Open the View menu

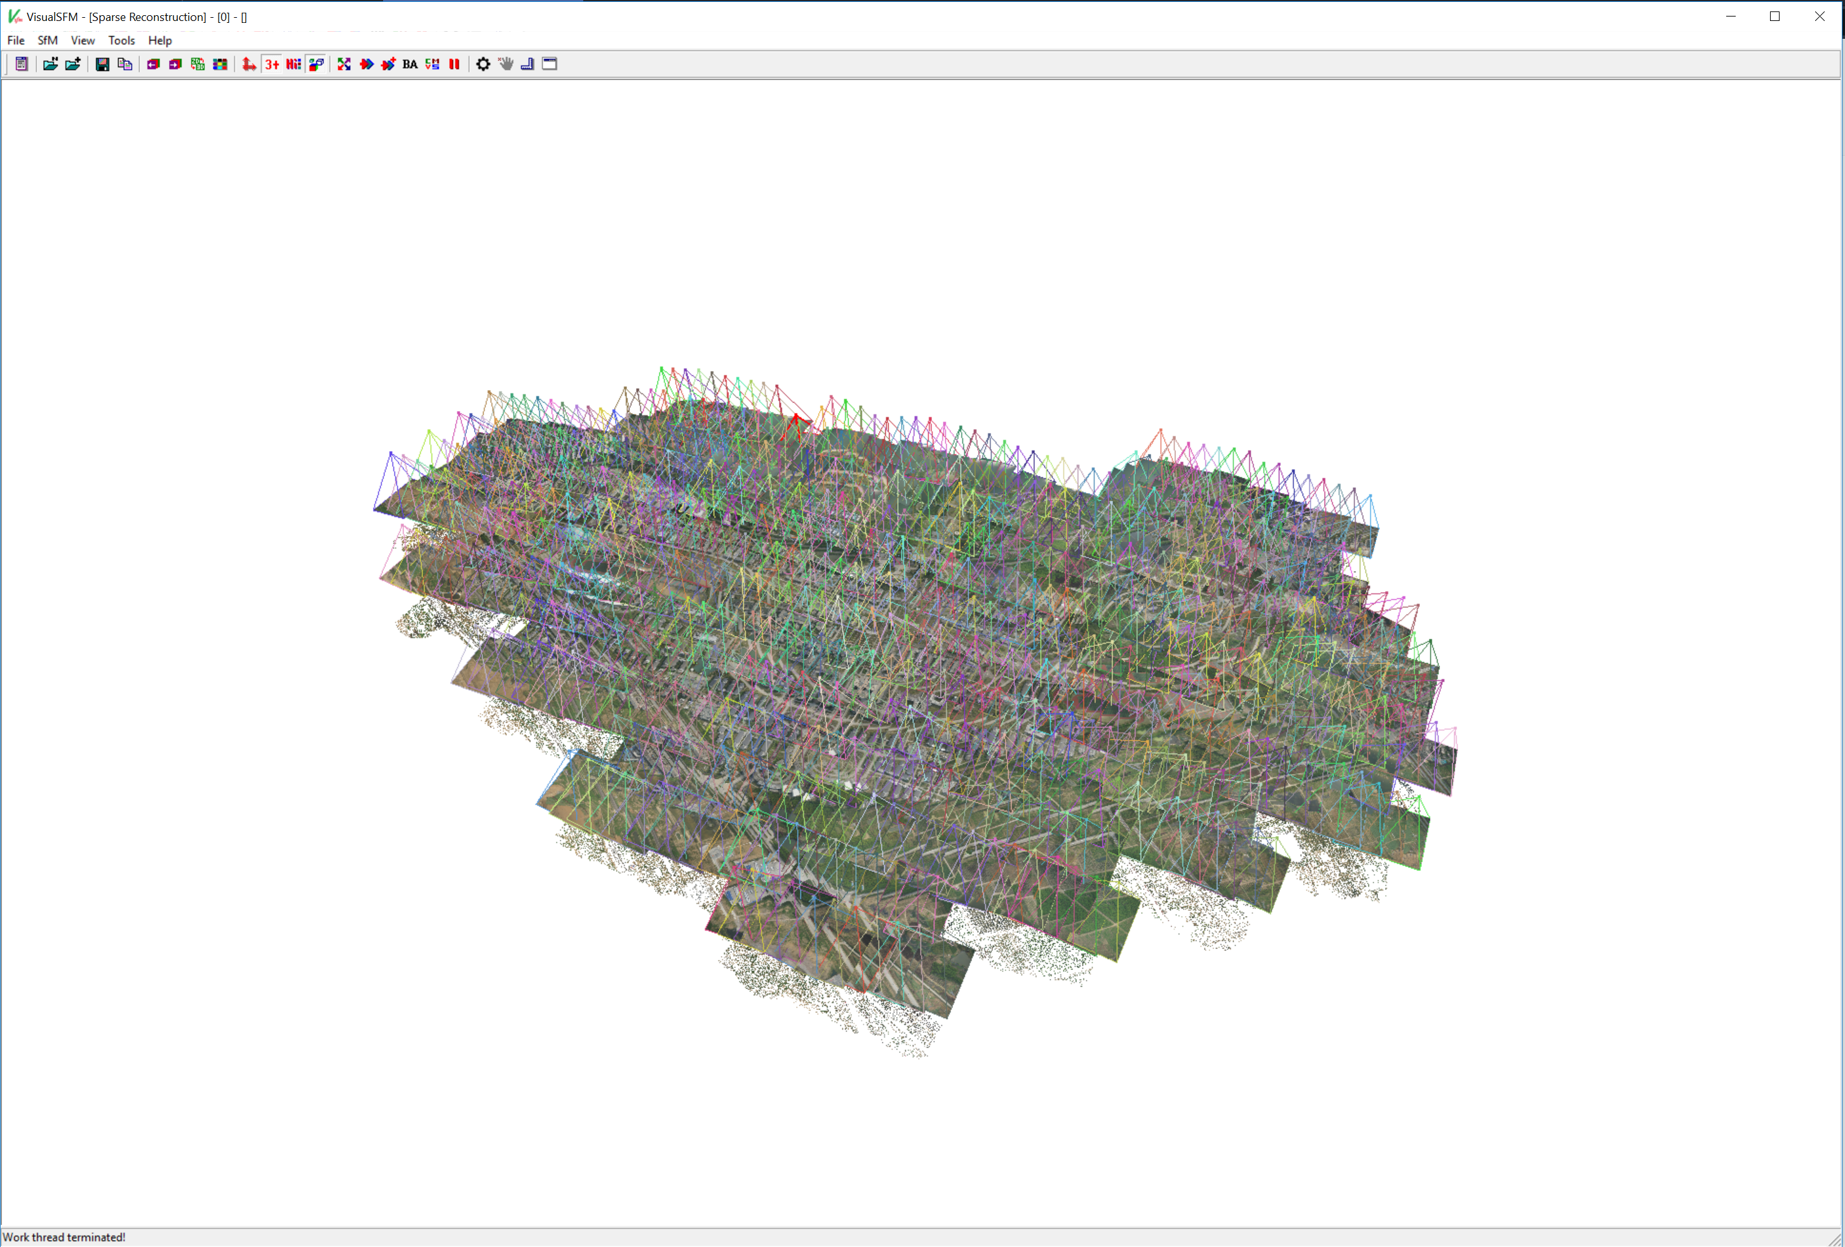pos(83,41)
